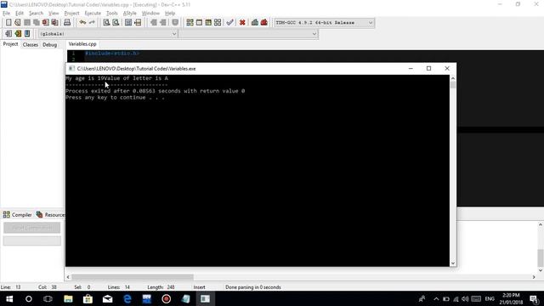Click the Run program icon
The image size is (544, 306).
(x=199, y=23)
